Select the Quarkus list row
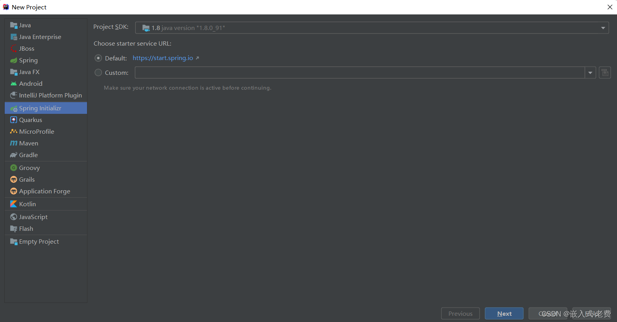The height and width of the screenshot is (322, 617). pyautogui.click(x=46, y=120)
